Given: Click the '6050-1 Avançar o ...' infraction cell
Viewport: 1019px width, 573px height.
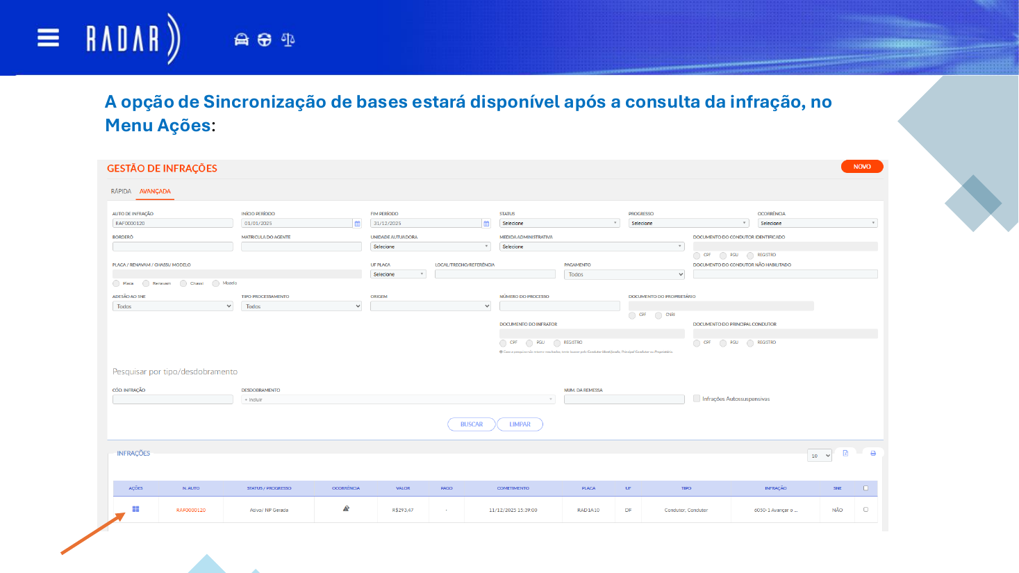Looking at the screenshot, I should (776, 510).
